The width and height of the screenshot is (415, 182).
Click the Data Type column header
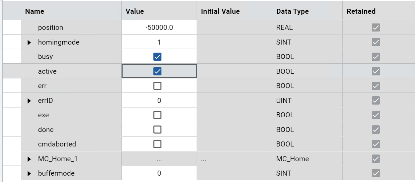292,11
